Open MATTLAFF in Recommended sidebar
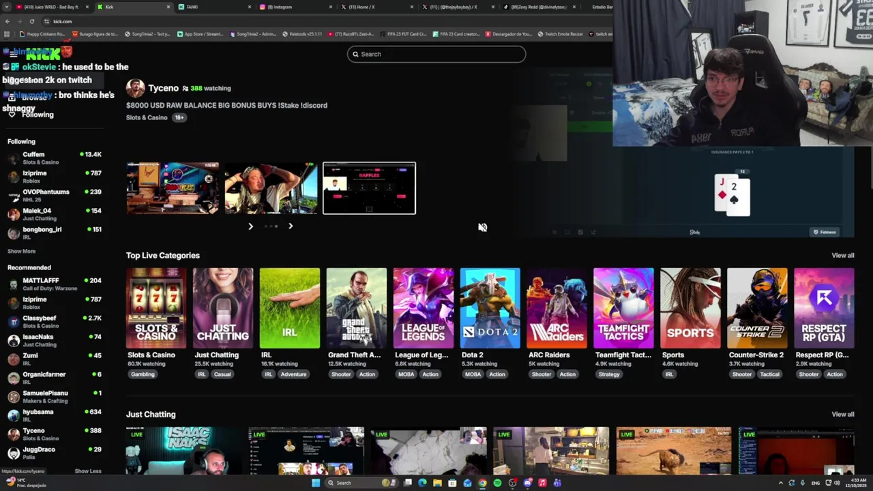 pyautogui.click(x=55, y=284)
